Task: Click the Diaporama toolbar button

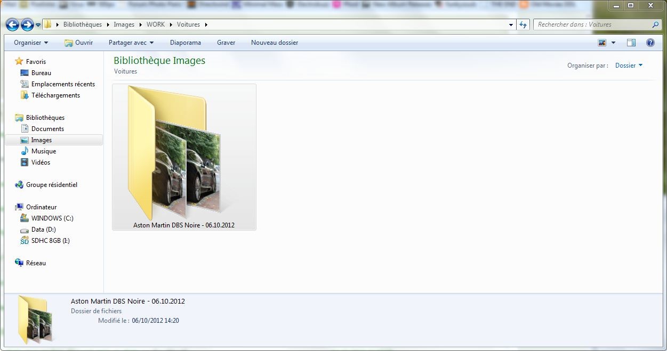Action: 185,43
